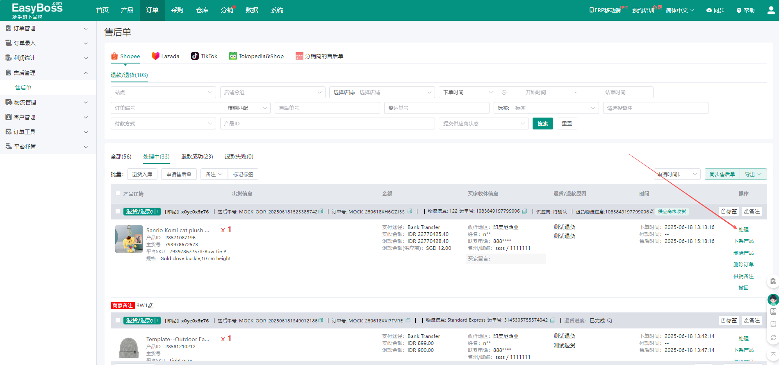779x365 pixels.
Task: Focus the 订单编号 input field
Action: pyautogui.click(x=167, y=108)
